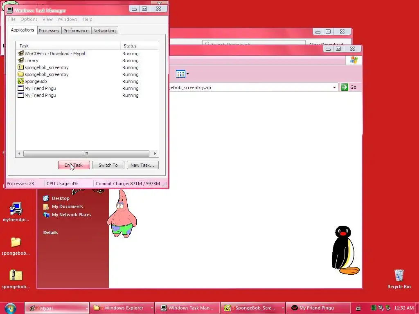The image size is (419, 314).
Task: Click the Mypal taskbar button
Action: click(x=56, y=308)
